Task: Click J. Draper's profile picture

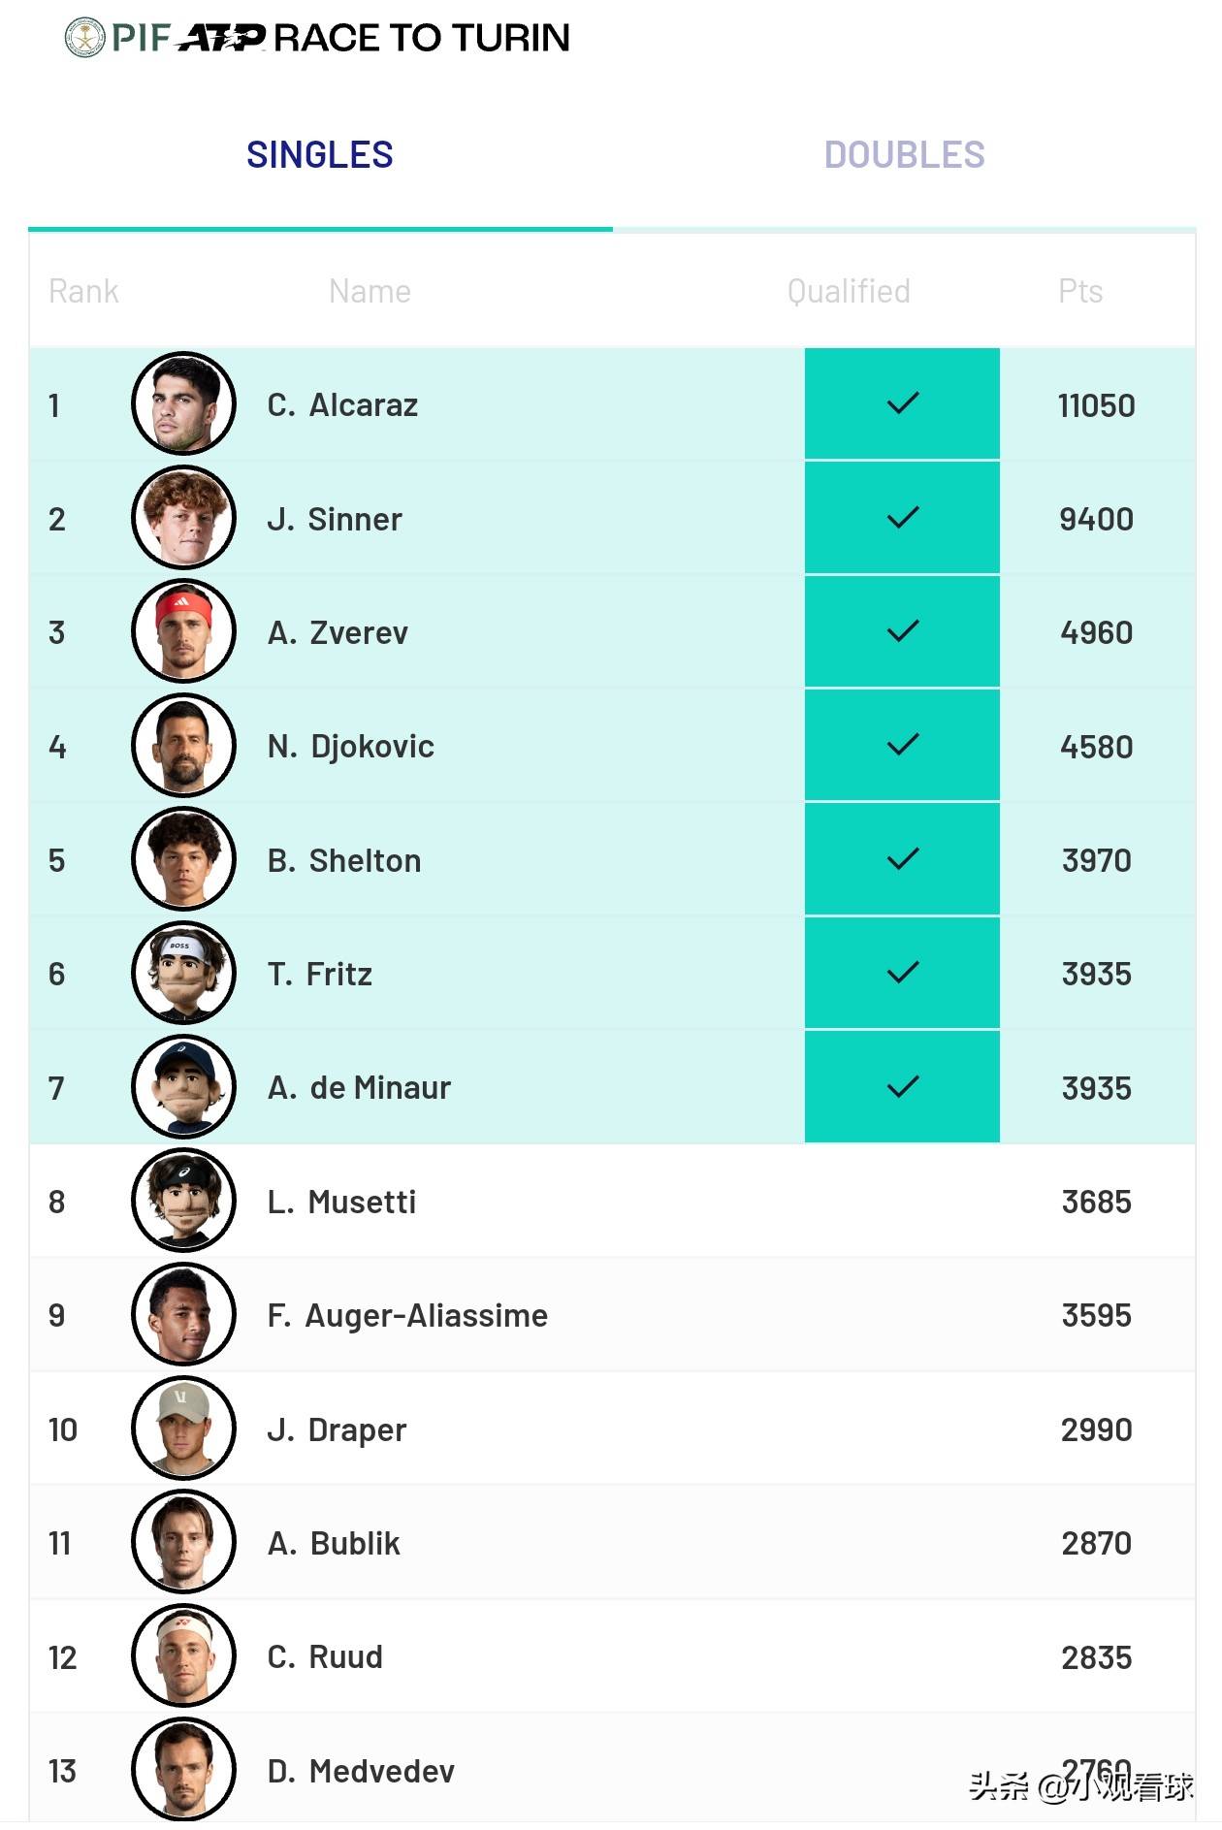Action: pos(183,1429)
